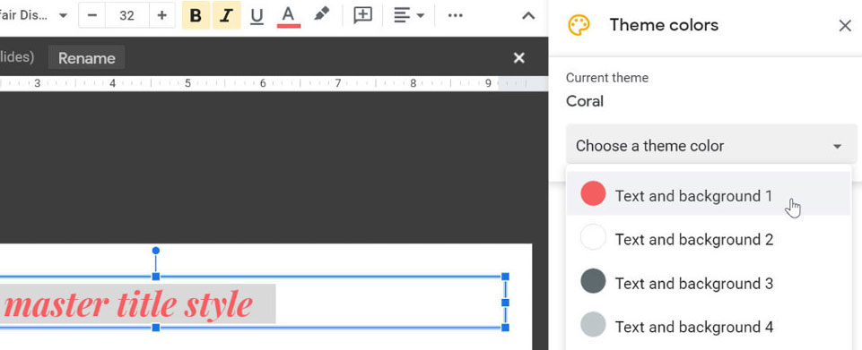Image resolution: width=862 pixels, height=350 pixels.
Task: Add a comment with the comment icon
Action: pos(363,15)
